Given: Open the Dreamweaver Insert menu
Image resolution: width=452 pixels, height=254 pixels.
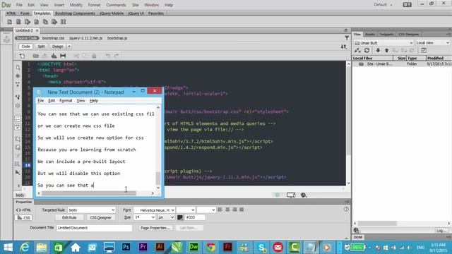Looking at the screenshot, I should point(59,5).
